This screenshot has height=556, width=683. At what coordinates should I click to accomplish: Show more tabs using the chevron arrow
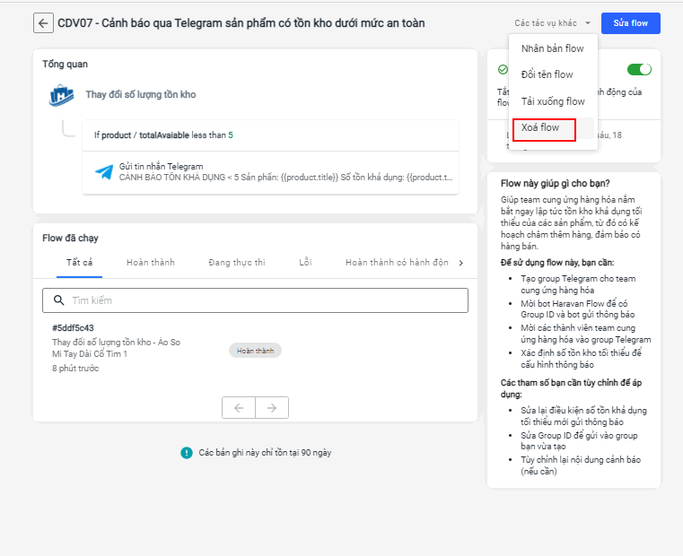coord(461,263)
